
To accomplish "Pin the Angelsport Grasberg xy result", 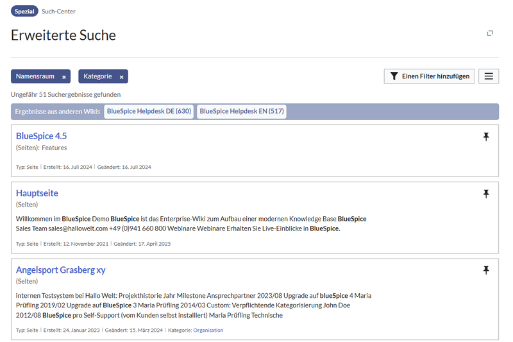I will pyautogui.click(x=486, y=270).
